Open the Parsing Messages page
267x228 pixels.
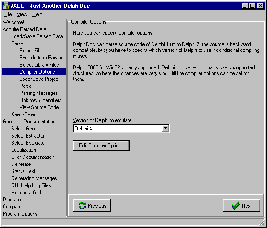pos(39,93)
